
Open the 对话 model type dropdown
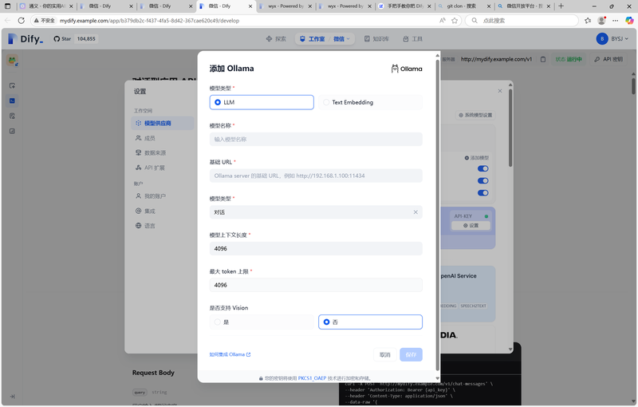[316, 212]
